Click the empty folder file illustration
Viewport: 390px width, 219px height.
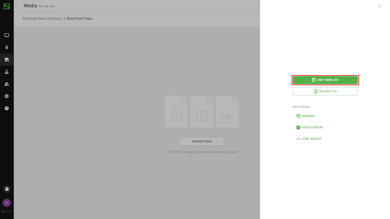pyautogui.click(x=202, y=112)
